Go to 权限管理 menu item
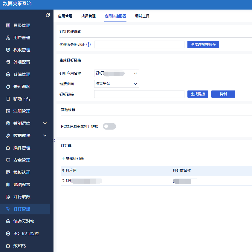This screenshot has width=252, height=252. click(22, 50)
